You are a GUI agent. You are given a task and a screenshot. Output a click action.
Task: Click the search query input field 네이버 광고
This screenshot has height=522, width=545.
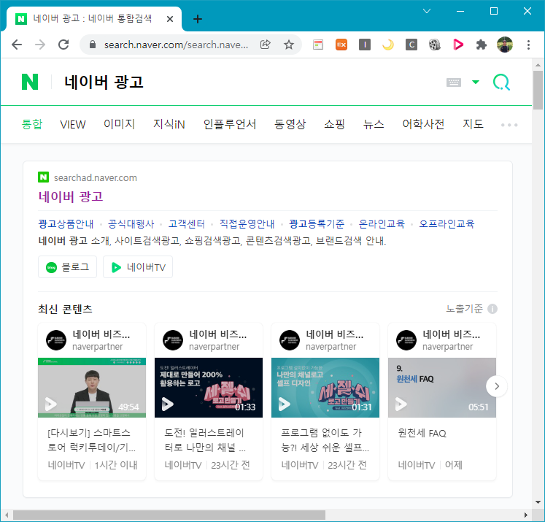(x=250, y=82)
